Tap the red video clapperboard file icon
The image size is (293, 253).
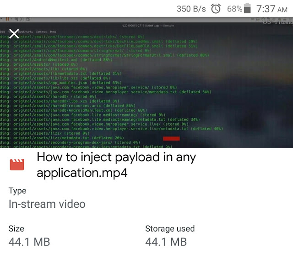point(17,164)
